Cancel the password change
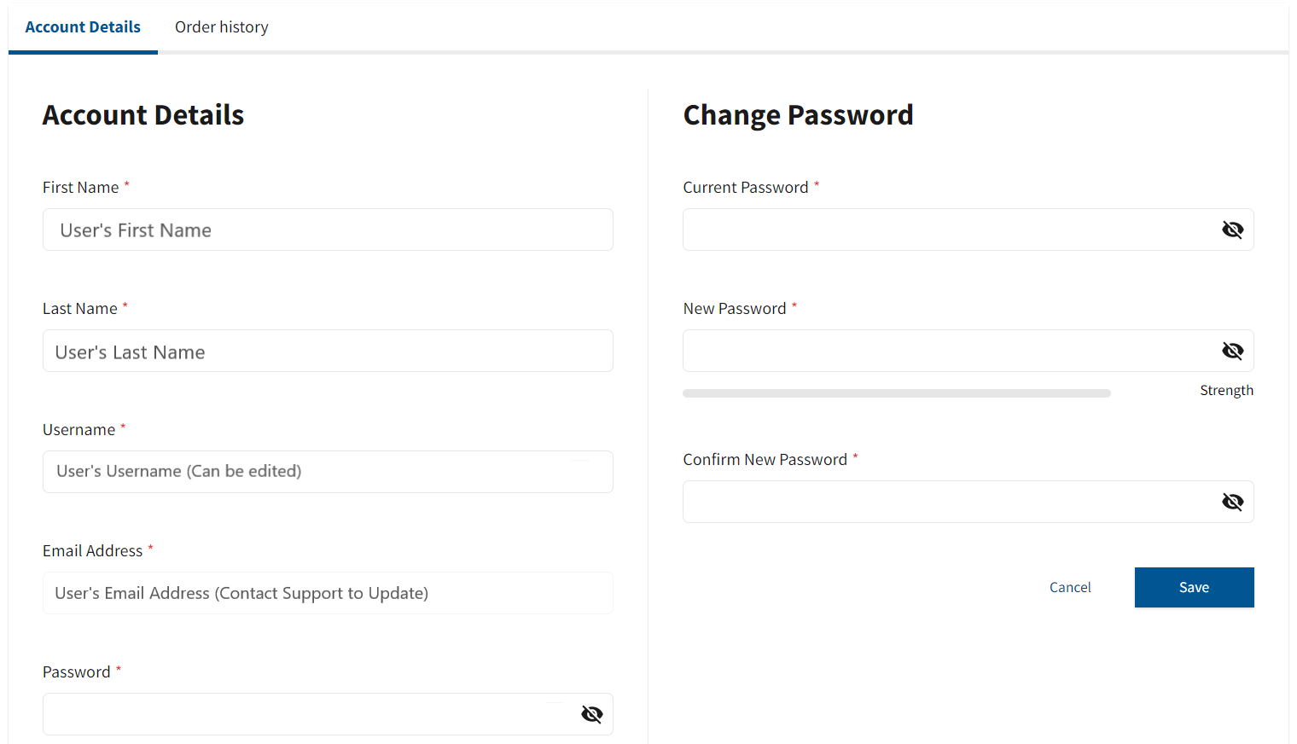 [x=1070, y=587]
